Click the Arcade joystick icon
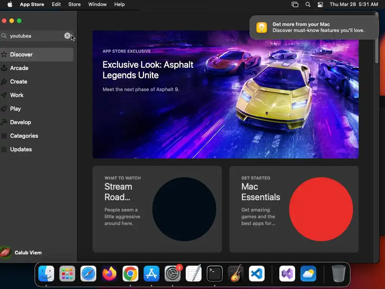The width and height of the screenshot is (385, 289). point(4,68)
